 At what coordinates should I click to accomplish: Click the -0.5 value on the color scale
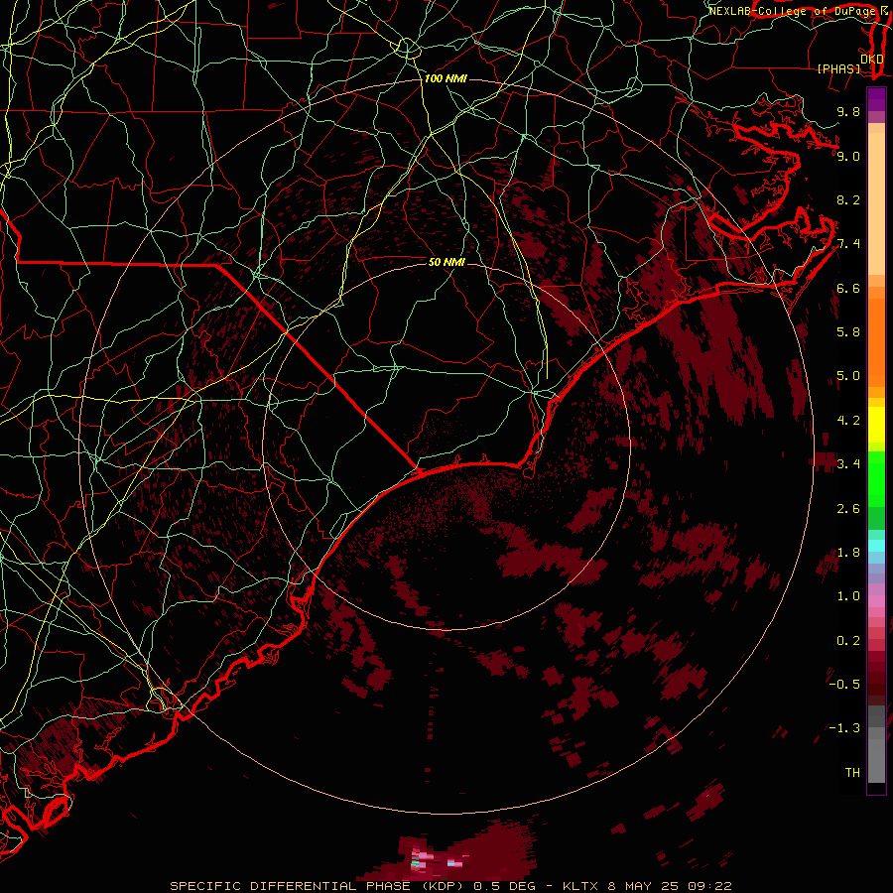pos(844,685)
